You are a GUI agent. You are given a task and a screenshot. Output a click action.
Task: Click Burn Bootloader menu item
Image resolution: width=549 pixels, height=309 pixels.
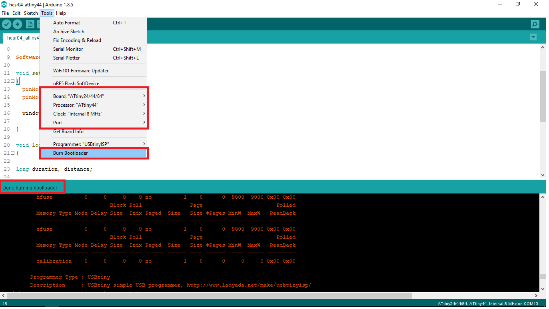coord(94,153)
